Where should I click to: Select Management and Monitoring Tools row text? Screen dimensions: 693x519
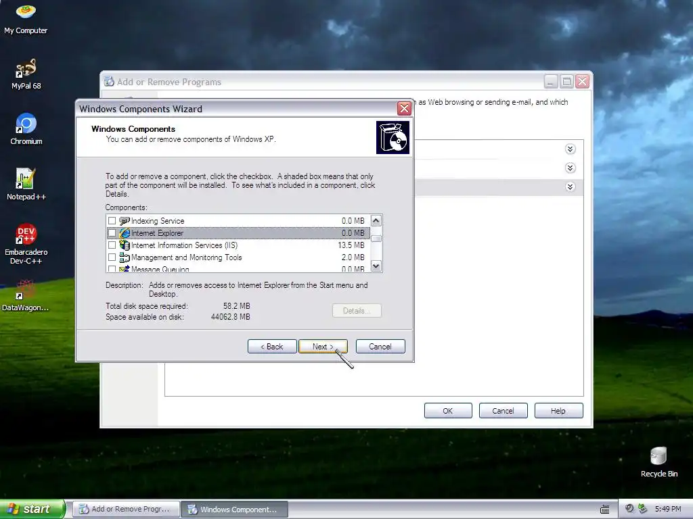click(x=187, y=257)
